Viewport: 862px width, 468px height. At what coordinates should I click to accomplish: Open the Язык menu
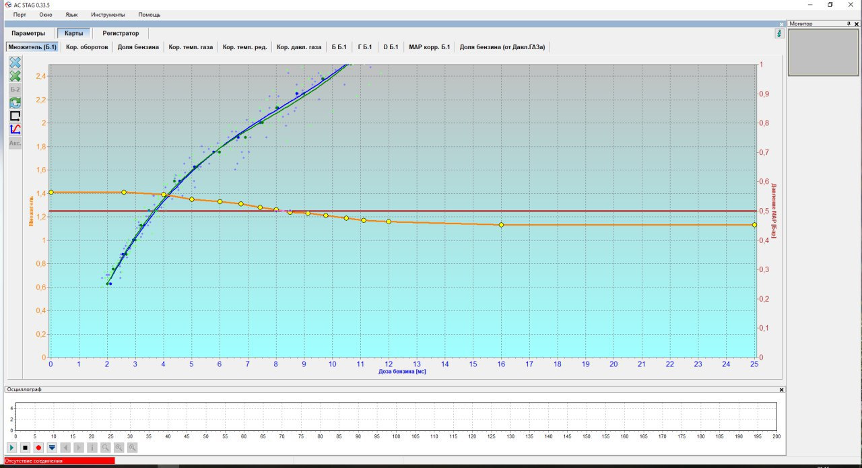coord(71,14)
